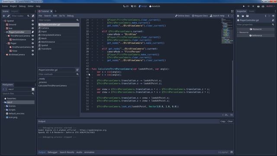
Task: Hide the Nose node
Action: (x=33, y=51)
